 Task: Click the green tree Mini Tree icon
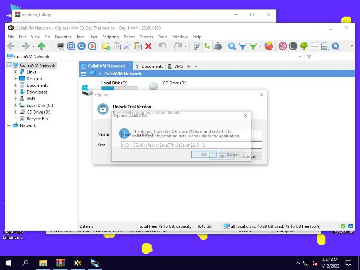(x=303, y=46)
